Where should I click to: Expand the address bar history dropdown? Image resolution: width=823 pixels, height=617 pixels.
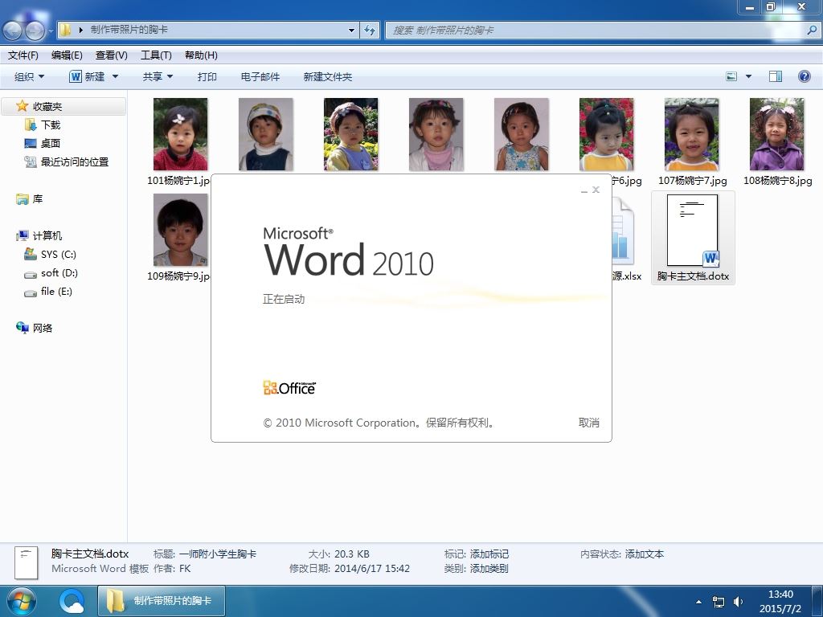352,30
